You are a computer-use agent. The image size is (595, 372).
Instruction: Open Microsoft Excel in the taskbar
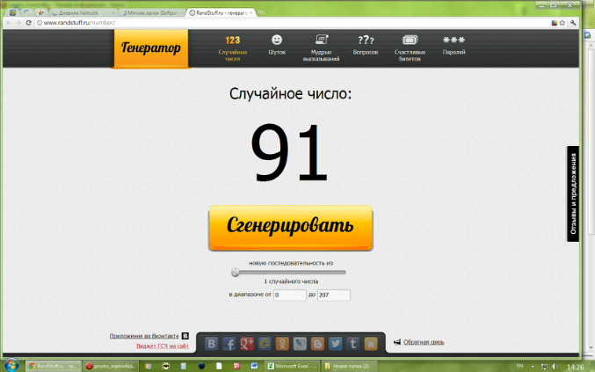pyautogui.click(x=292, y=365)
